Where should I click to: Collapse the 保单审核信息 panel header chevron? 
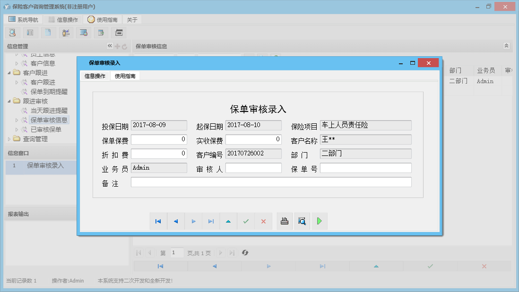[506, 46]
